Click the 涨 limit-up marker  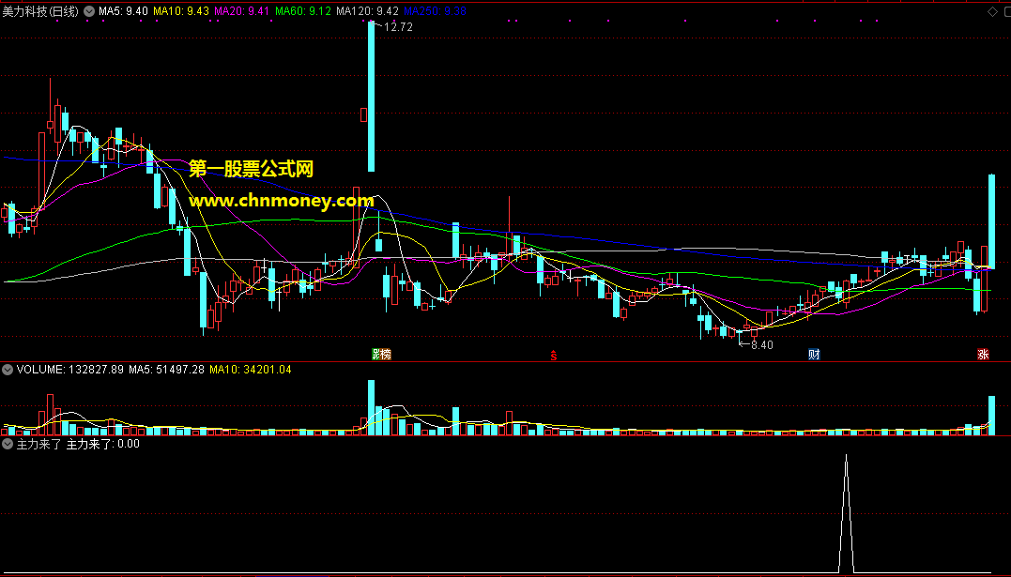pos(983,354)
